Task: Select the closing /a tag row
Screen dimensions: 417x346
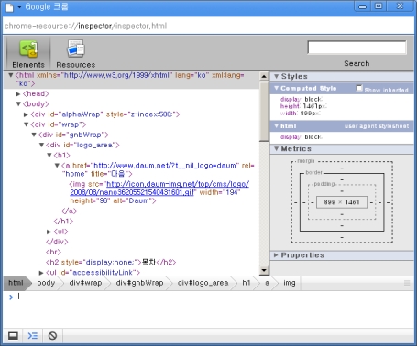Action: [70, 211]
